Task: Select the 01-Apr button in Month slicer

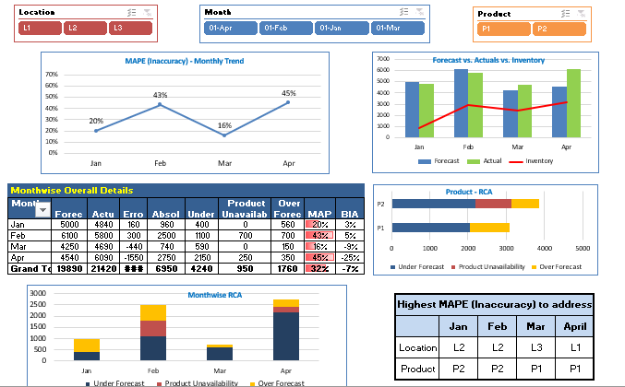Action: coord(230,28)
